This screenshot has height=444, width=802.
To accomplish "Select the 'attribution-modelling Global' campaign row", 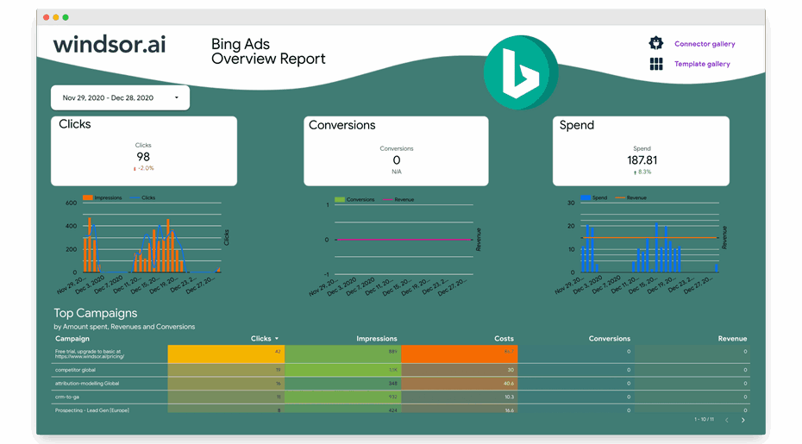I will click(400, 383).
